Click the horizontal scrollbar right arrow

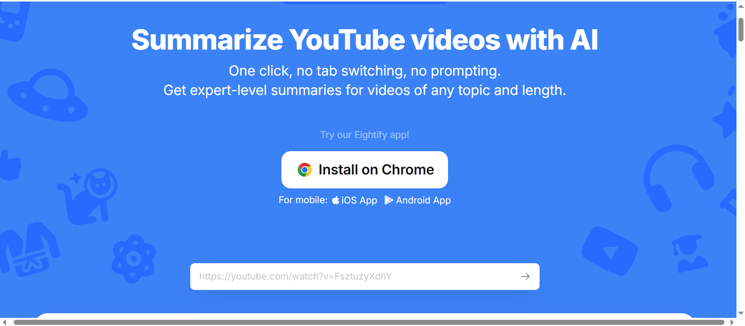732,322
